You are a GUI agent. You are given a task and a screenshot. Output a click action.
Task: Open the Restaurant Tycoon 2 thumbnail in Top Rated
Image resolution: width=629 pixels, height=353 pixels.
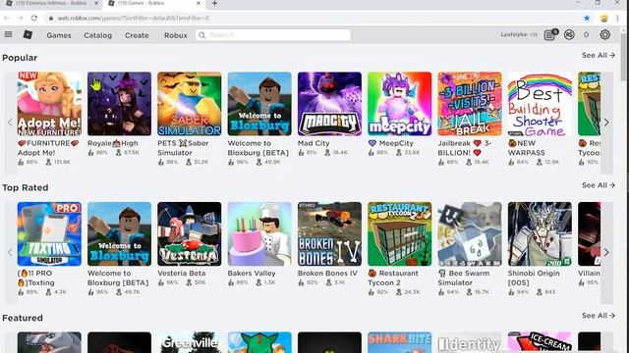pyautogui.click(x=400, y=234)
